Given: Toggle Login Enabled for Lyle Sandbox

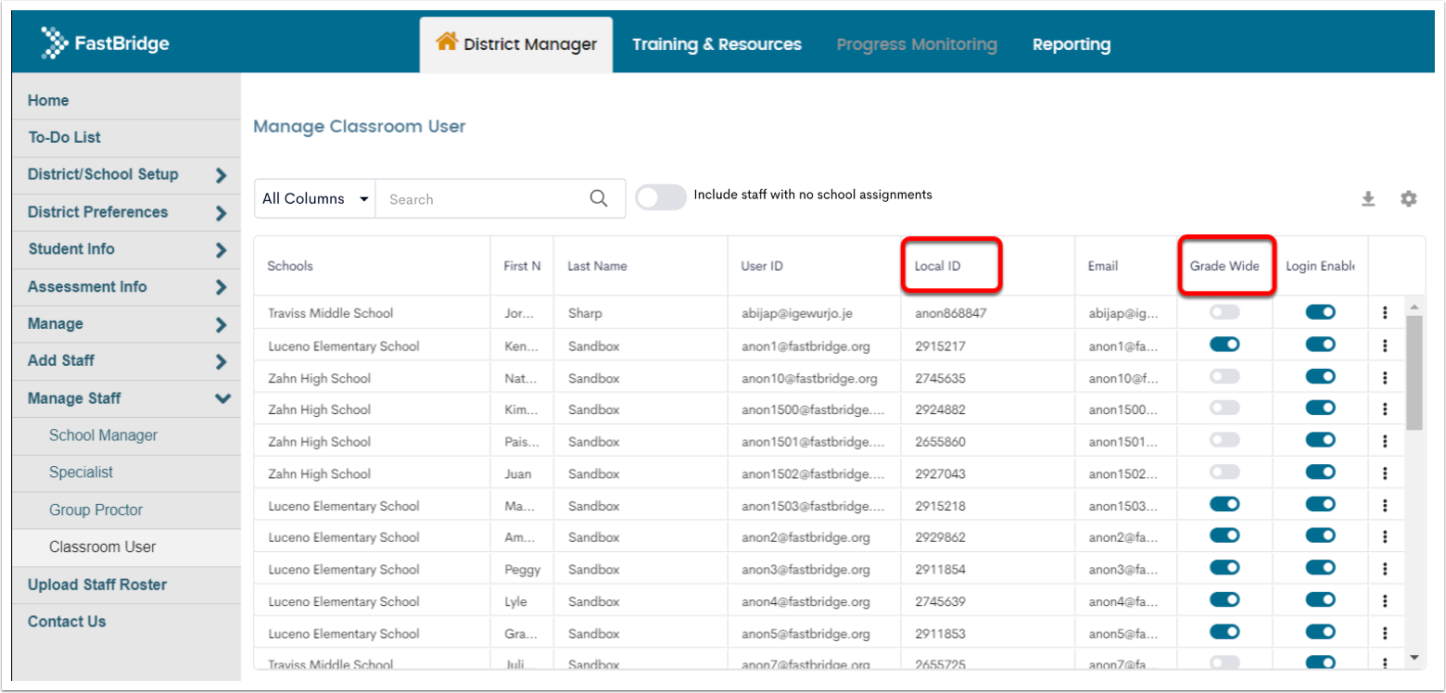Looking at the screenshot, I should pos(1321,600).
